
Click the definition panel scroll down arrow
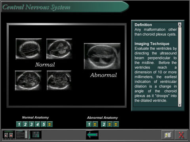[x=180, y=105]
